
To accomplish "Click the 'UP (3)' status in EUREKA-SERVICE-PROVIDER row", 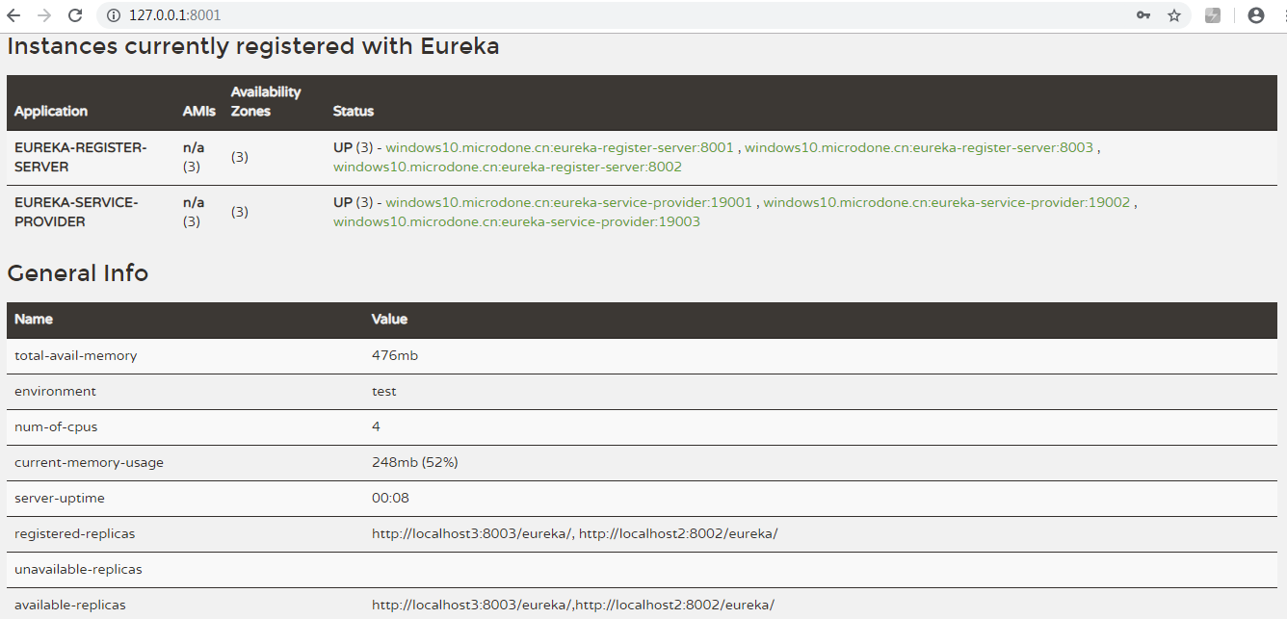I will point(353,202).
